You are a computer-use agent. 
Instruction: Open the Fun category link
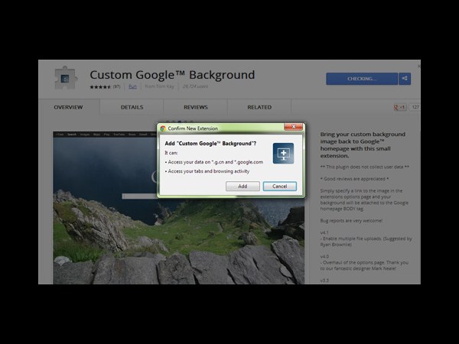[x=132, y=86]
